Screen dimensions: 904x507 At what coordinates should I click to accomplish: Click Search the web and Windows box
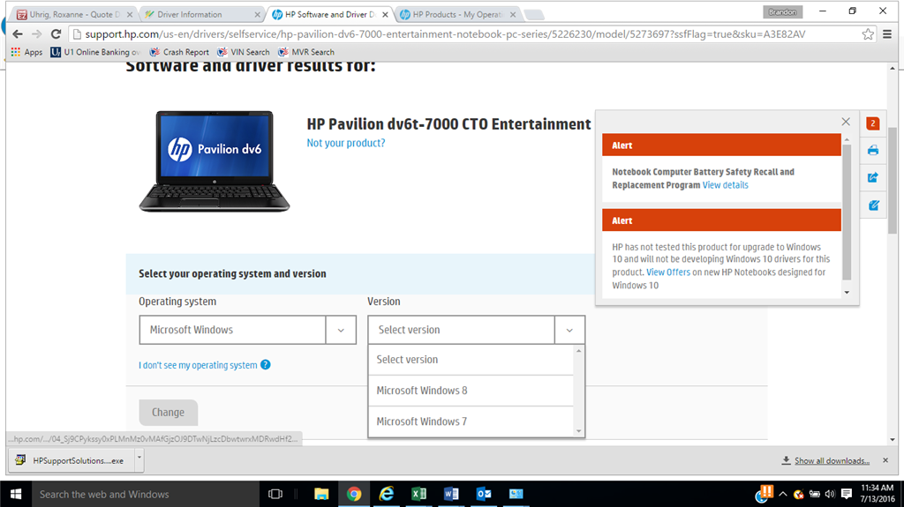pyautogui.click(x=146, y=495)
